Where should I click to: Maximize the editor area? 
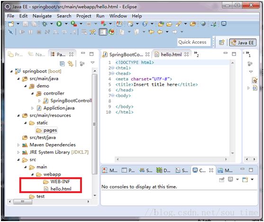[234, 54]
